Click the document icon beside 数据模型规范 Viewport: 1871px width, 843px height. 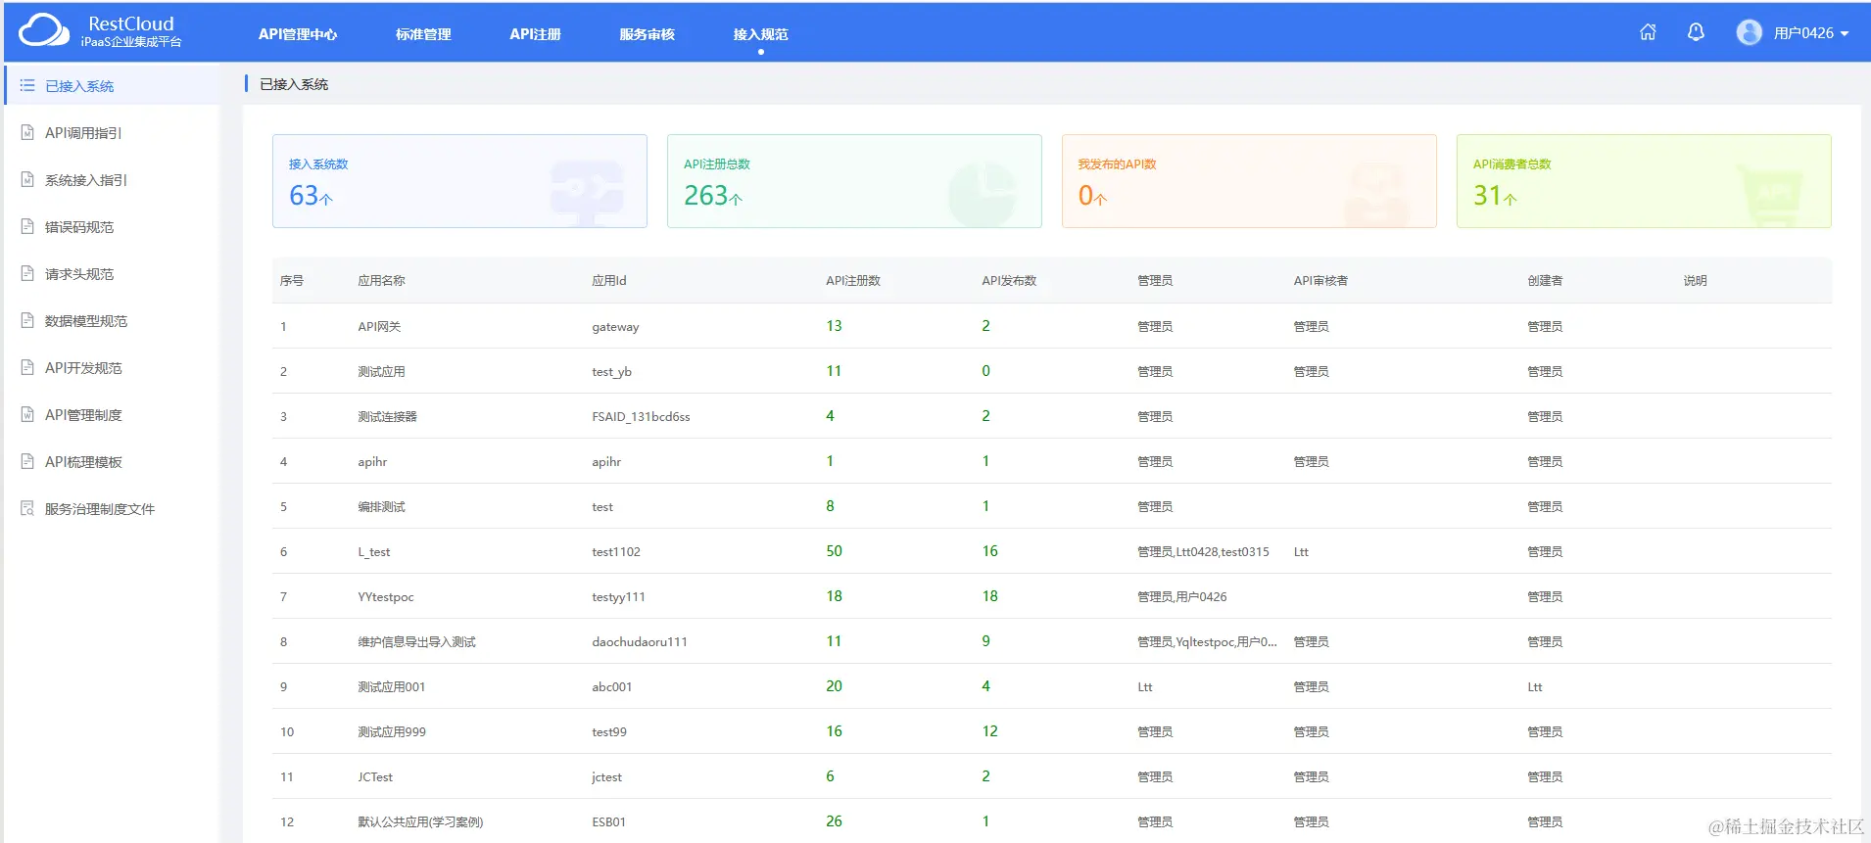point(27,321)
